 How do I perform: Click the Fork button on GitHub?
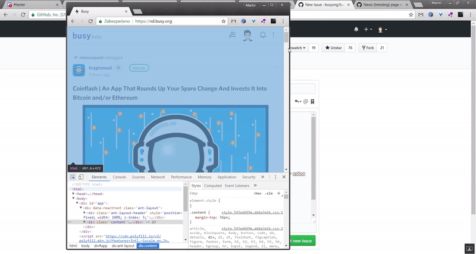368,48
